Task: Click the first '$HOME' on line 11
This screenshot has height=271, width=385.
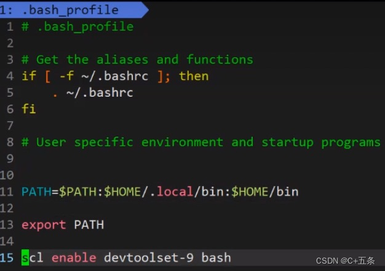Action: coord(122,192)
